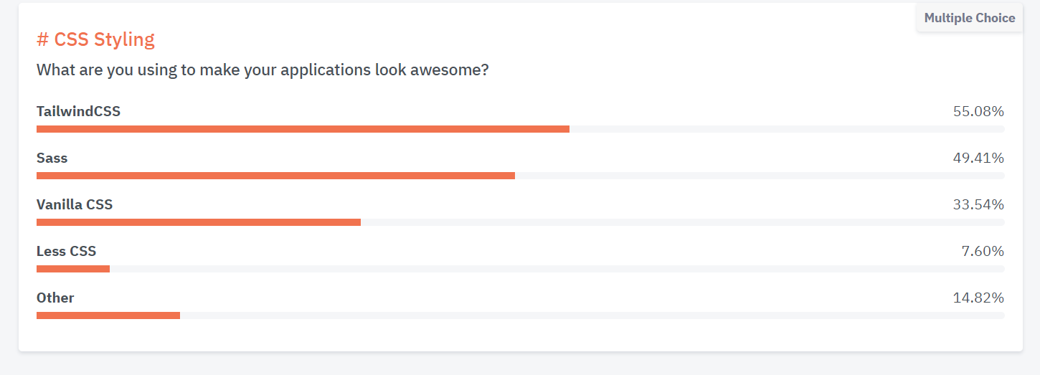The height and width of the screenshot is (375, 1040).
Task: Click the TailwindCSS label
Action: [x=78, y=111]
